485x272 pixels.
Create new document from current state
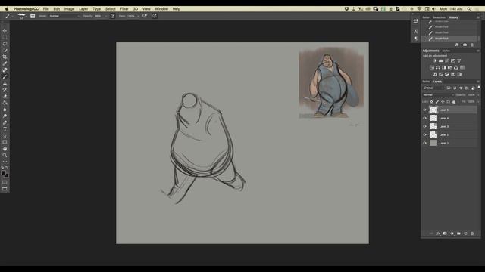click(457, 45)
